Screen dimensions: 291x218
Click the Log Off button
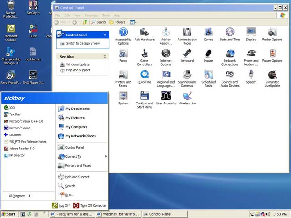point(61,205)
